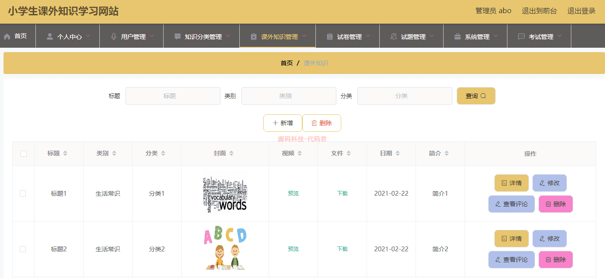
Task: Sort by 标题 column arrows
Action: tap(65, 153)
